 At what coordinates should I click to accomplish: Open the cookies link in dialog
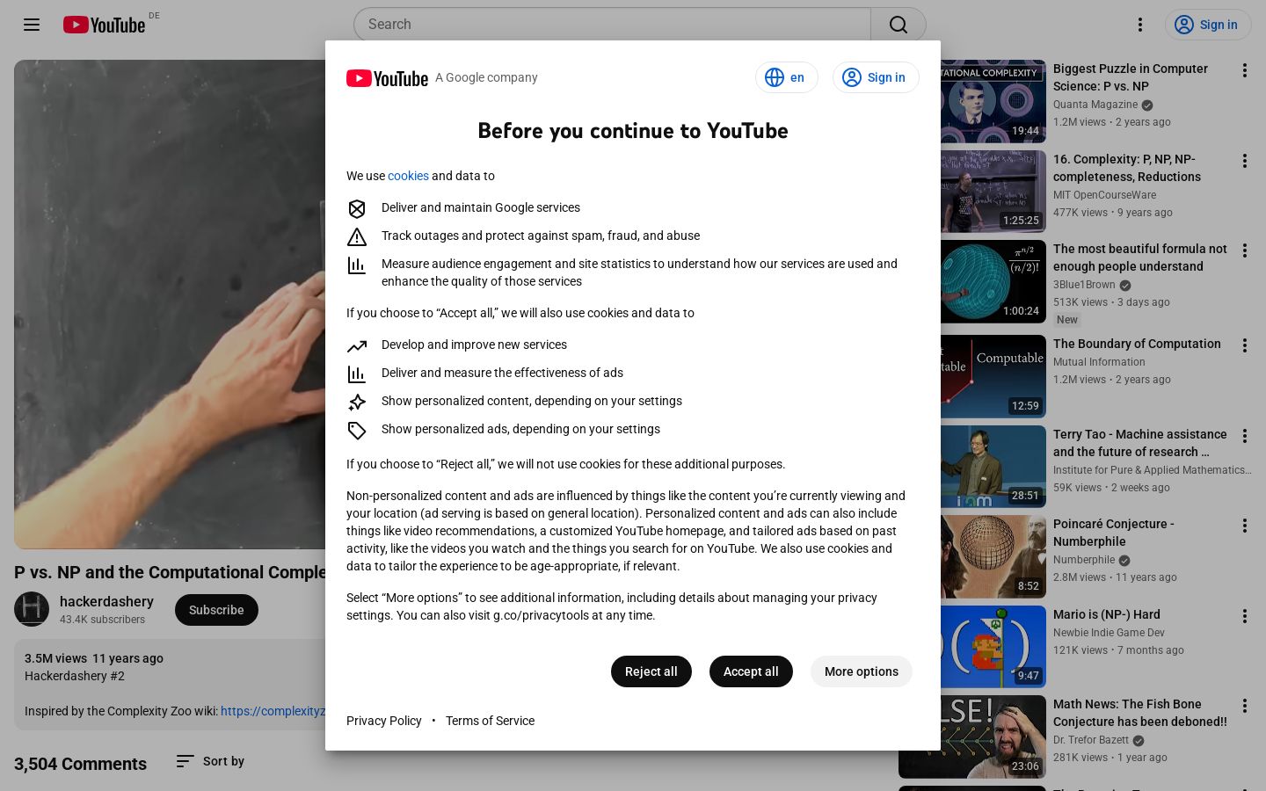[408, 176]
